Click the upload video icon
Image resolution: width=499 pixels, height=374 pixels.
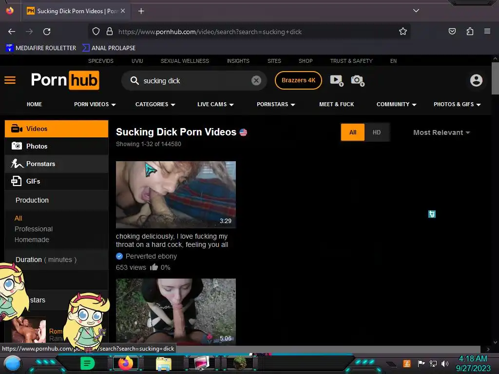tap(337, 80)
